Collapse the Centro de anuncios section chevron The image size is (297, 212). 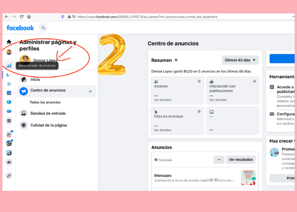click(90, 92)
